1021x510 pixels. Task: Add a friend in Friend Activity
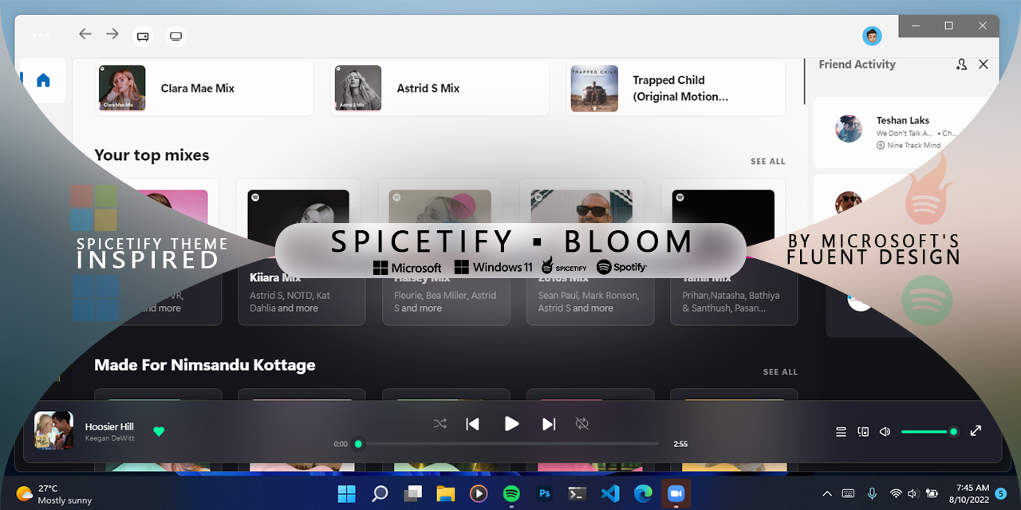[x=962, y=65]
